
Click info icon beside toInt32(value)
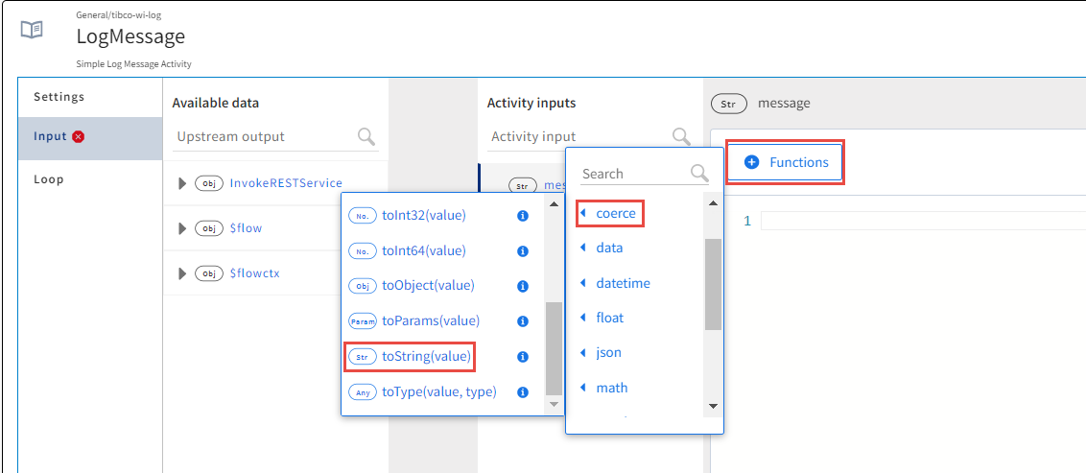[x=523, y=216]
